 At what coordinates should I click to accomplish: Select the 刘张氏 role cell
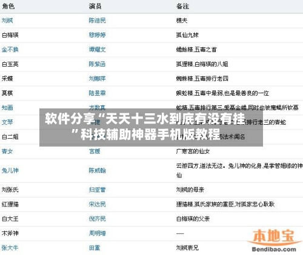coord(10,190)
